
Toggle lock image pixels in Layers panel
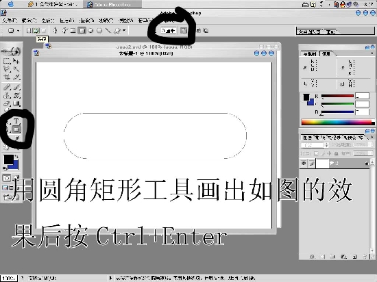(324, 153)
